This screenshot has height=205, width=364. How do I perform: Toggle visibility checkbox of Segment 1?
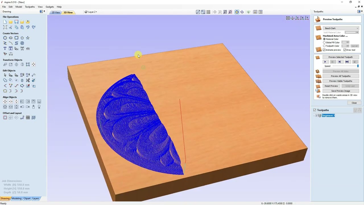click(317, 116)
